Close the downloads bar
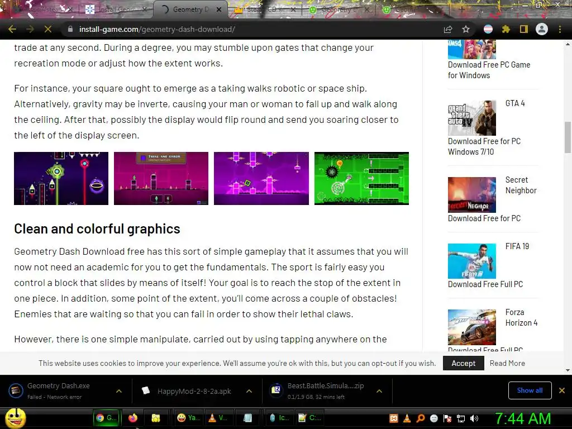Viewport: 572px width, 429px height. [562, 390]
